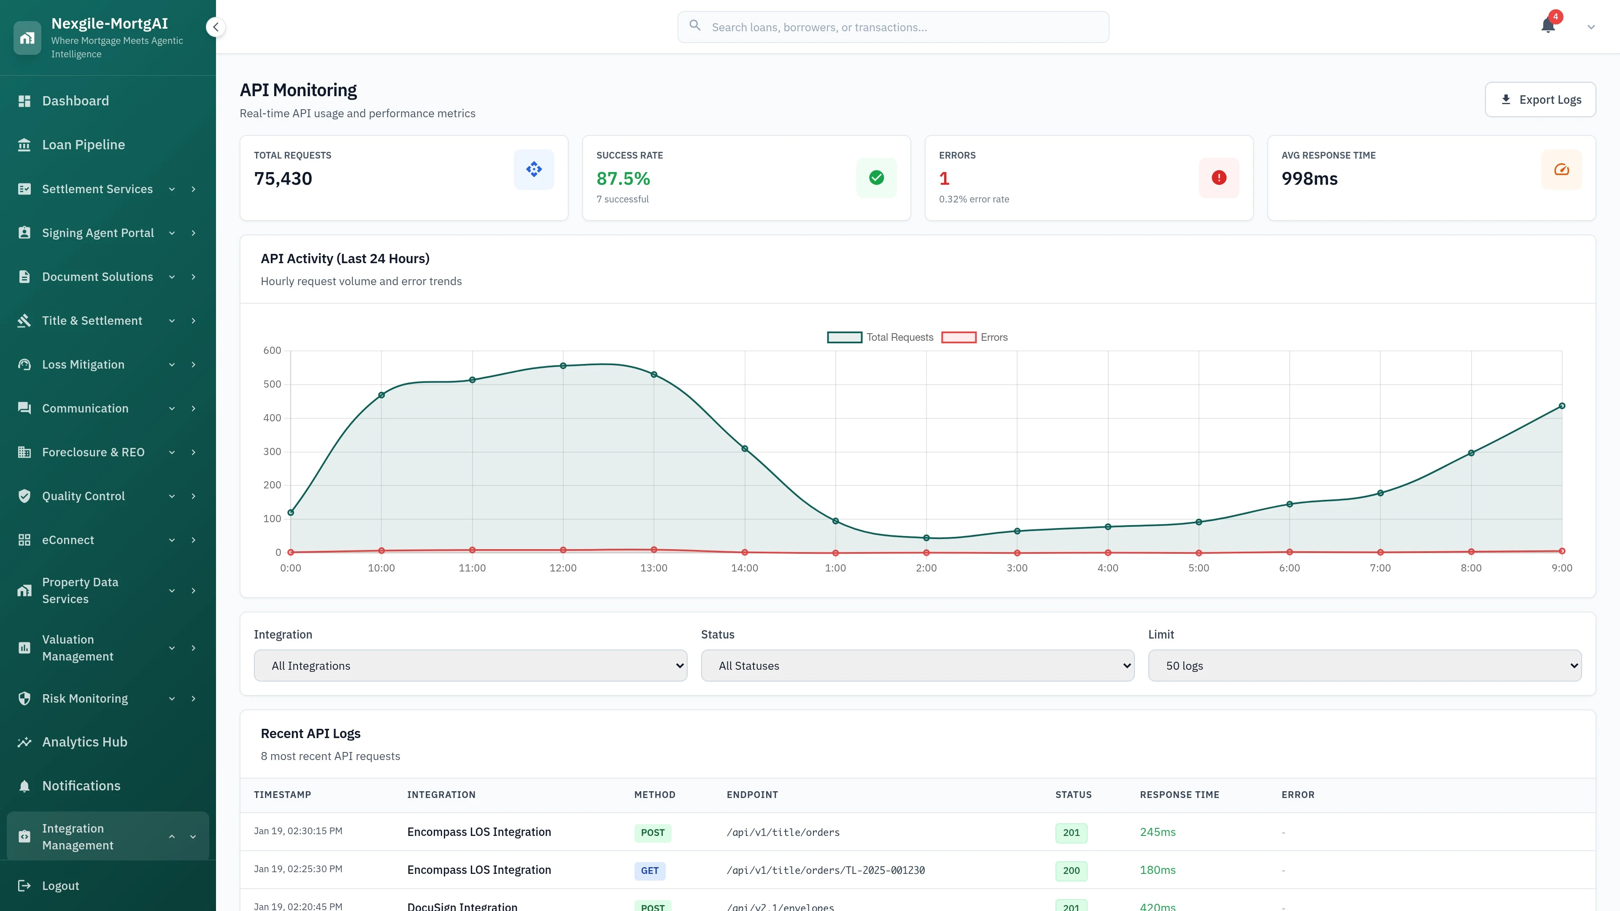Select the Document Solutions file icon
The image size is (1620, 911).
24,277
